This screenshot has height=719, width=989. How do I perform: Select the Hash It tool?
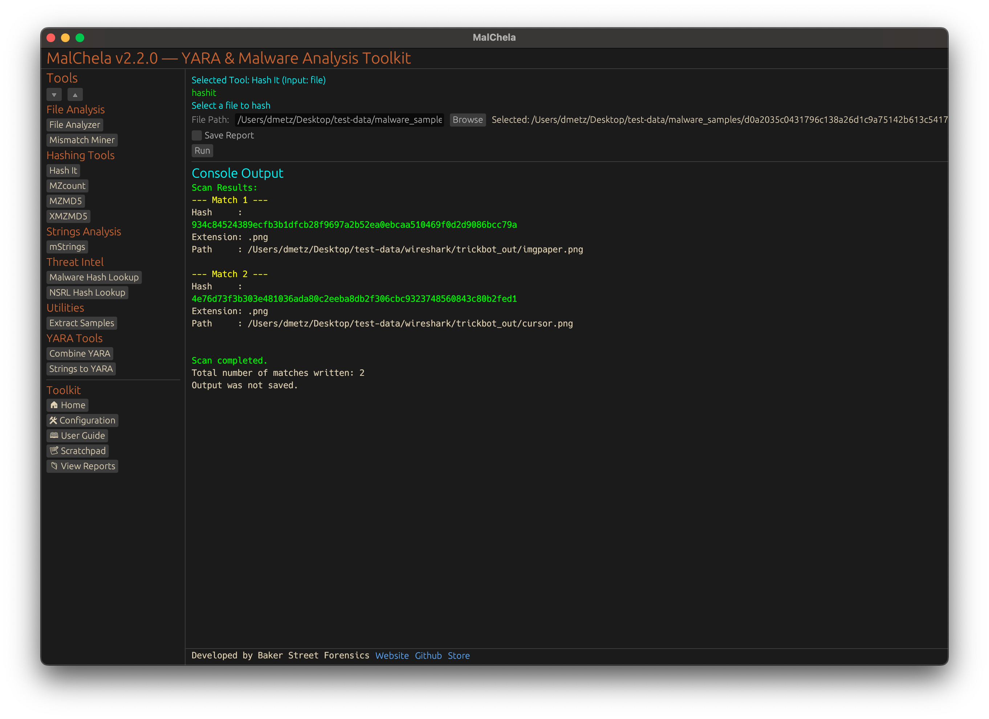(x=63, y=170)
